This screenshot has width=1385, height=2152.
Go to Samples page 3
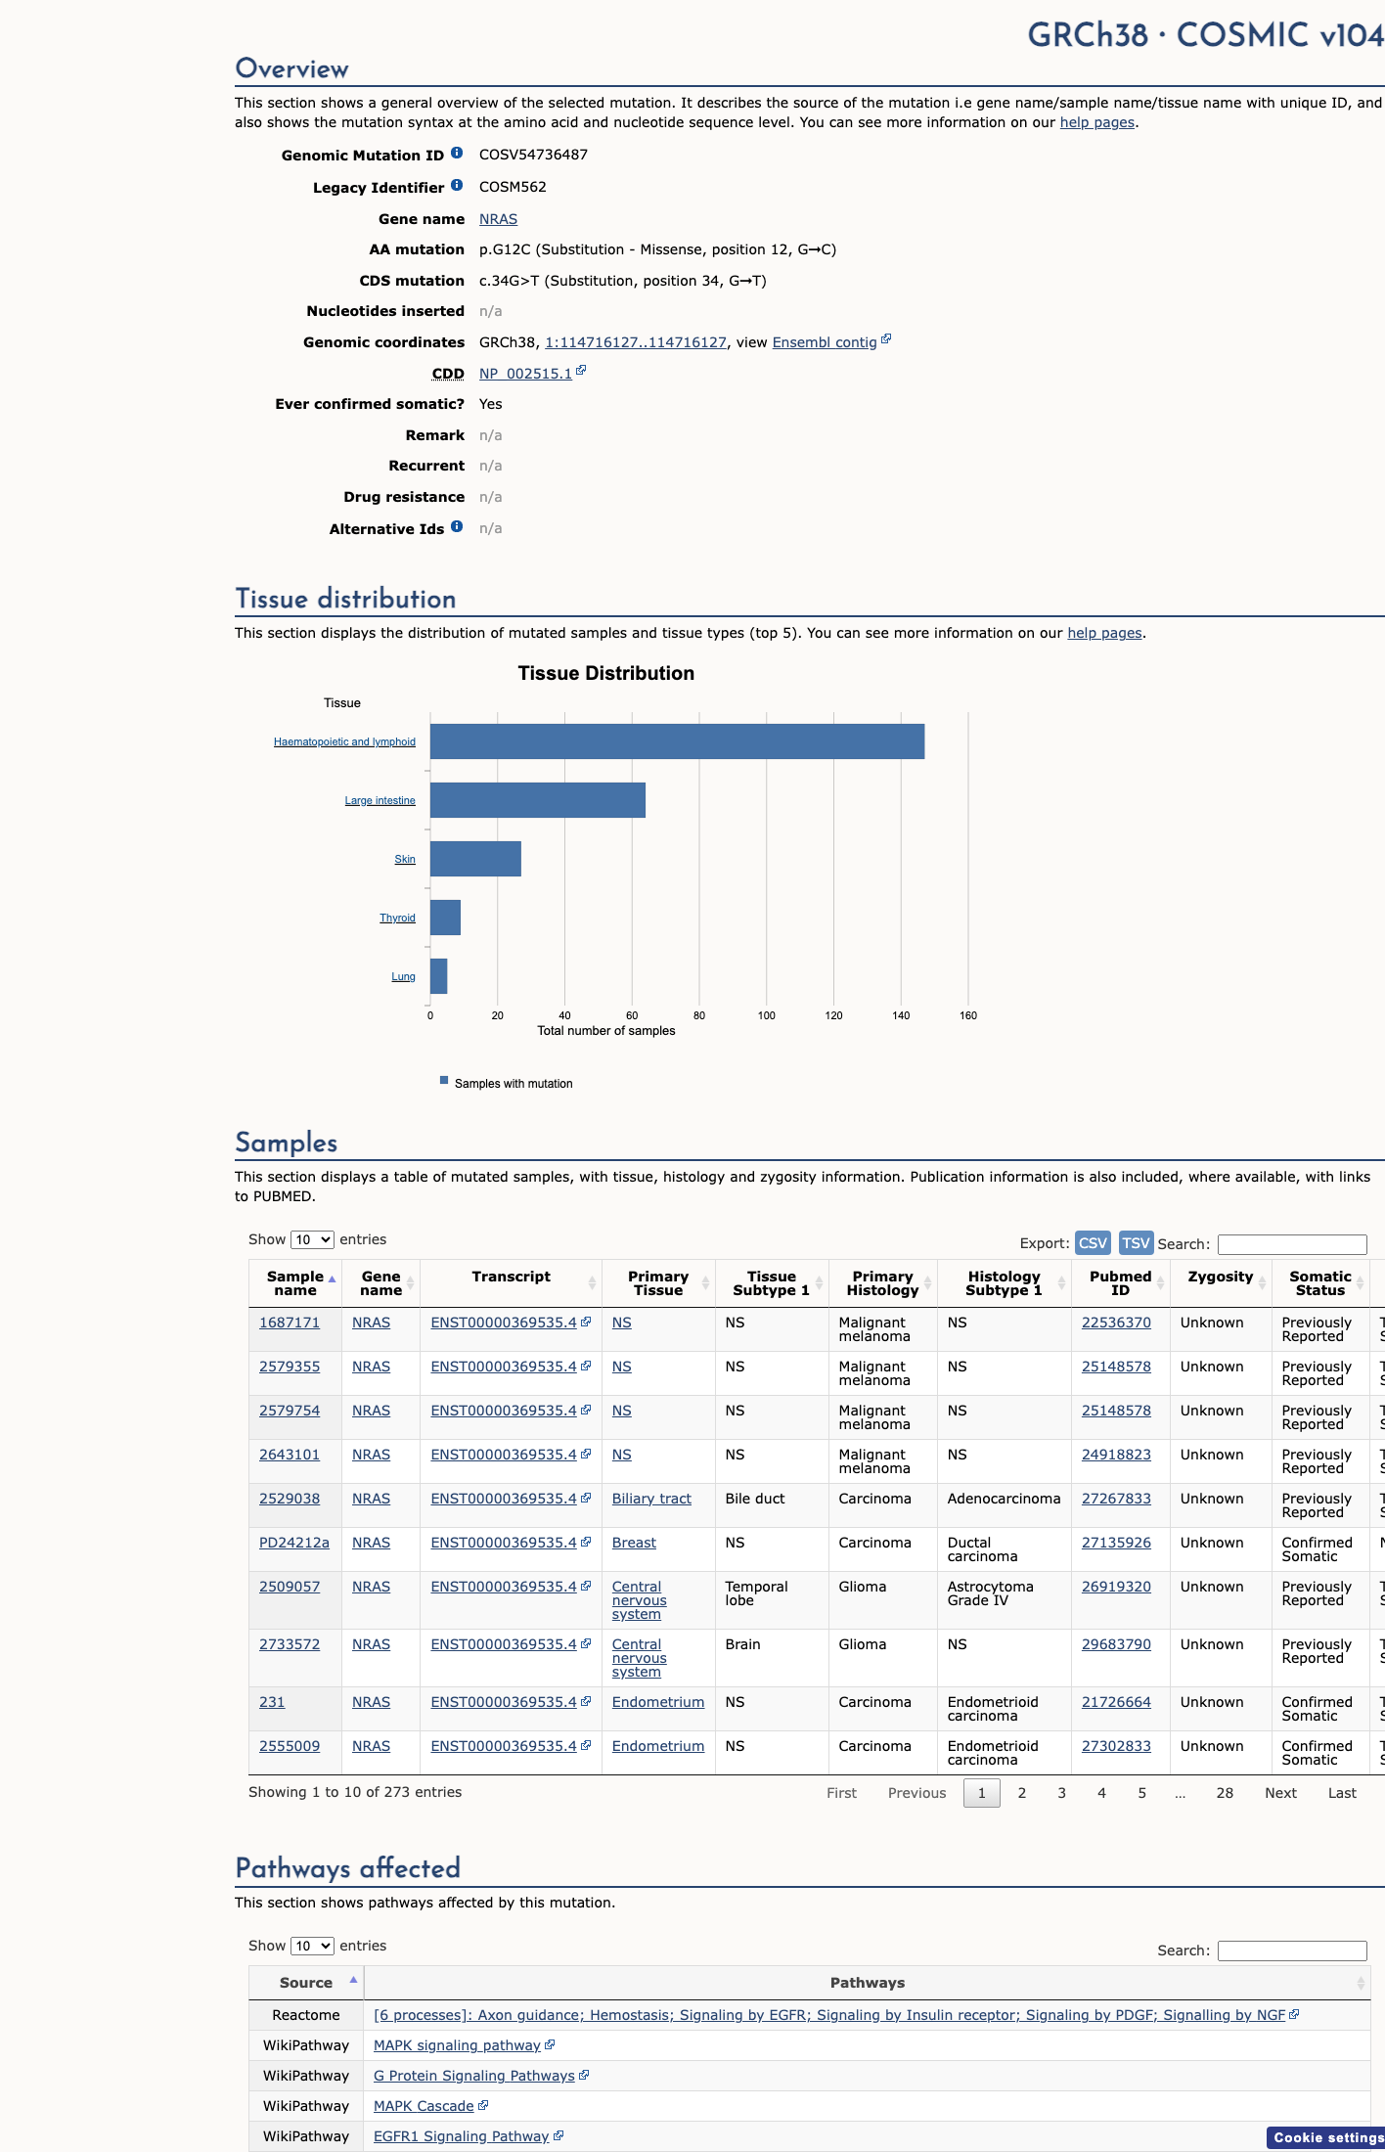coord(1062,1793)
